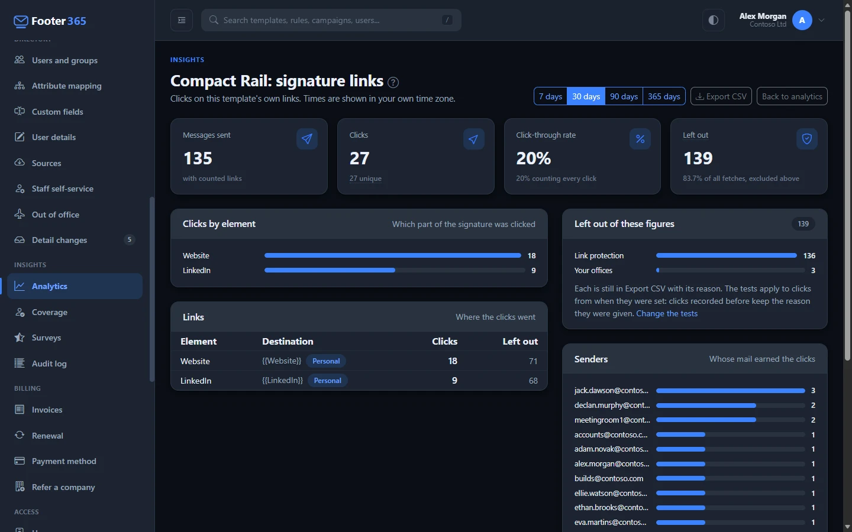The image size is (852, 532).
Task: Select the 7 days range
Action: [550, 96]
